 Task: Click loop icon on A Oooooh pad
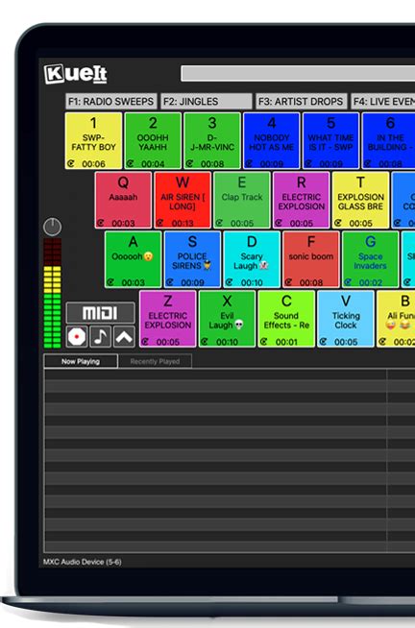click(111, 282)
